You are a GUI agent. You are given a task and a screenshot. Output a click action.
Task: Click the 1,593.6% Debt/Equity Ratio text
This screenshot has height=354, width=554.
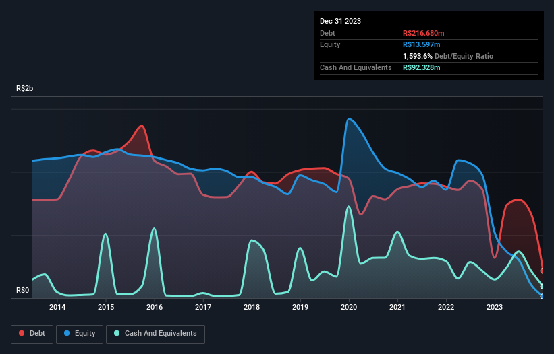coord(448,56)
